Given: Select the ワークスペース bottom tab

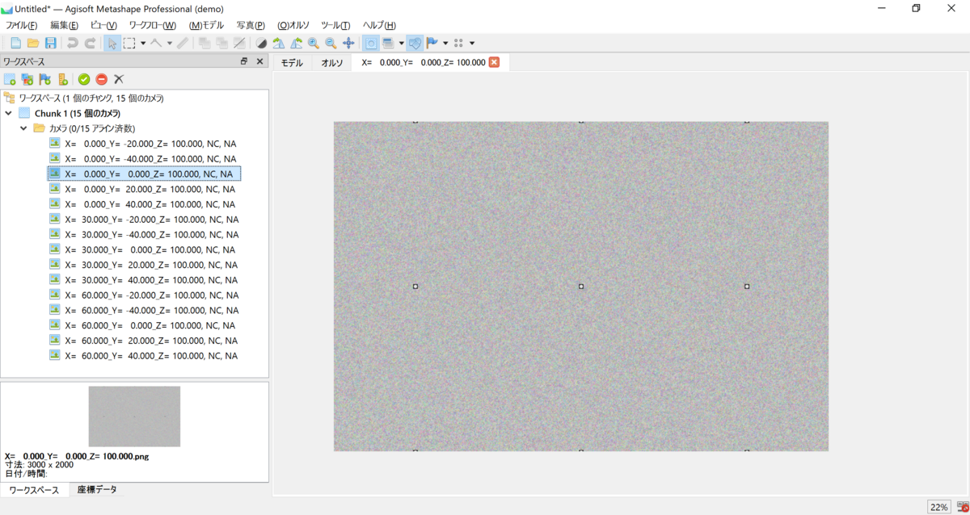Looking at the screenshot, I should coord(34,490).
